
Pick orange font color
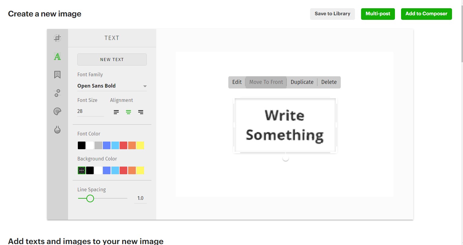[132, 146]
